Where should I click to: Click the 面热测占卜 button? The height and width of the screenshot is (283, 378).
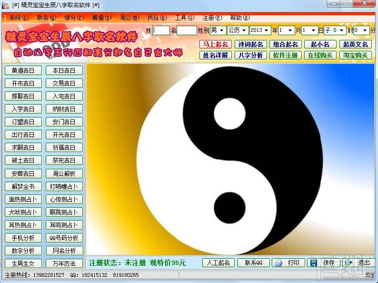[x=23, y=199]
